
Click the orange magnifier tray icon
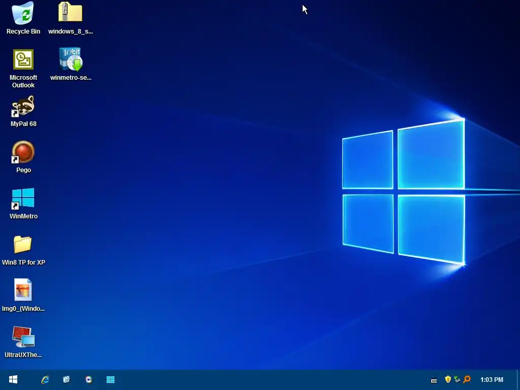[x=467, y=379]
